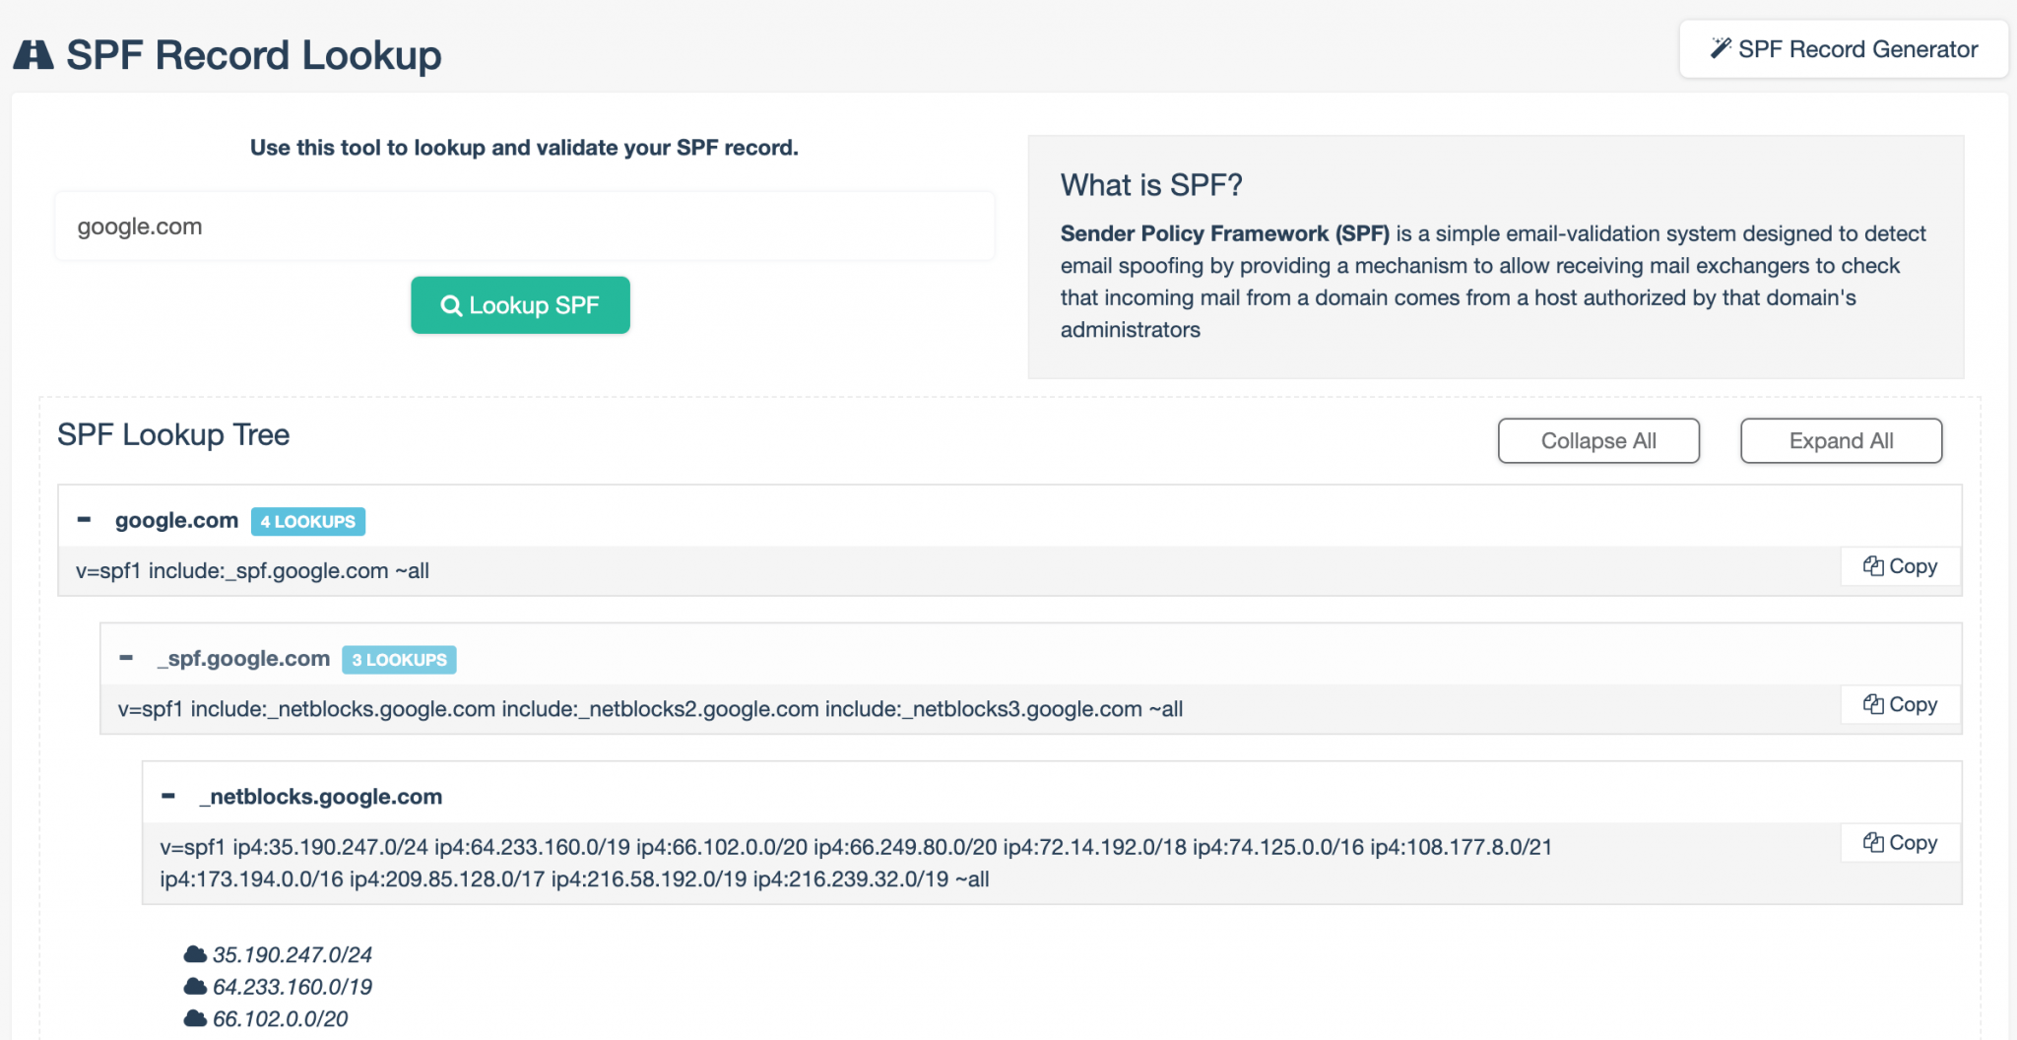Click the Lookup SPF green button

(520, 305)
